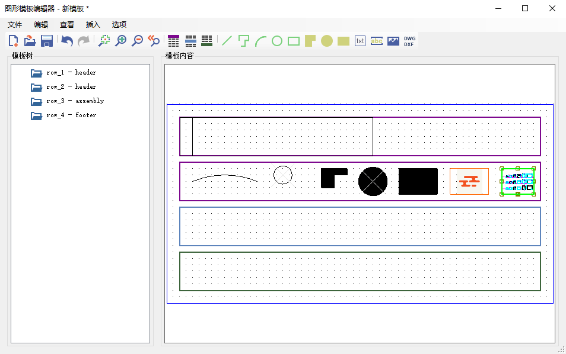
Task: Insert a header row with purple-top table icon
Action: pyautogui.click(x=174, y=41)
